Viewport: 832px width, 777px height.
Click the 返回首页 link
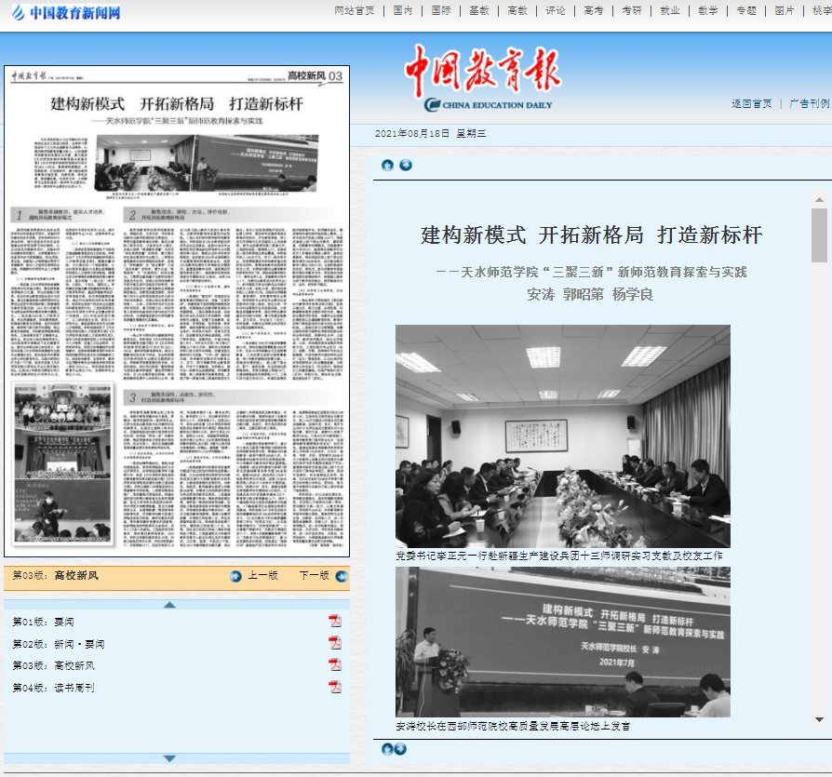point(751,103)
